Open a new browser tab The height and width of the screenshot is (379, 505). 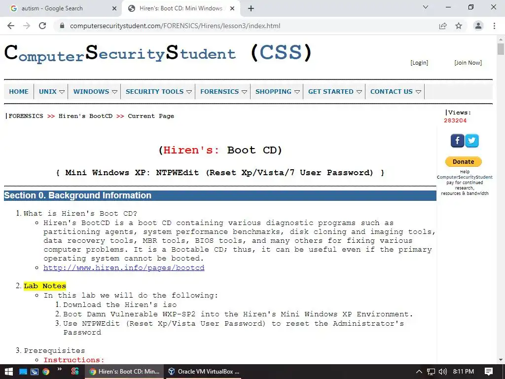(x=251, y=8)
